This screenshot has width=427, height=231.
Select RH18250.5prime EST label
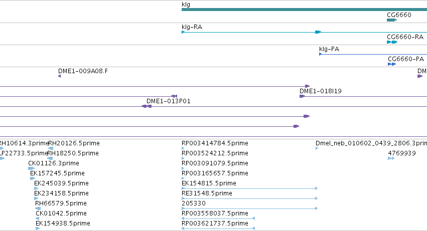[73, 153]
